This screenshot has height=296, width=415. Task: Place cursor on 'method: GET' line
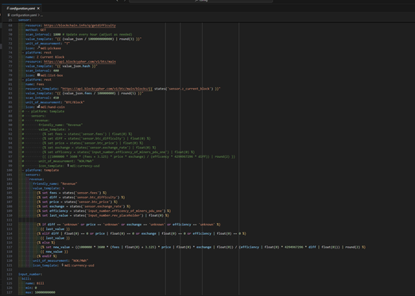coord(36,30)
